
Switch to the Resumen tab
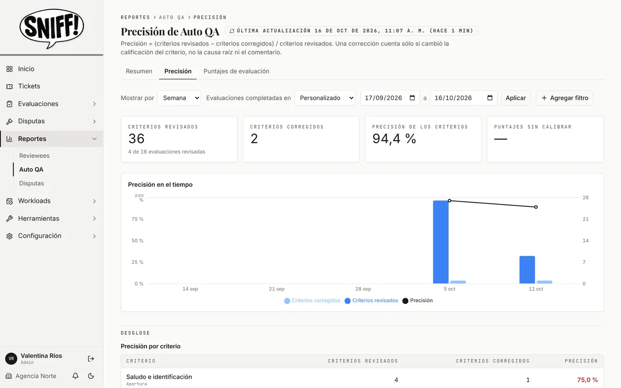[x=139, y=71]
